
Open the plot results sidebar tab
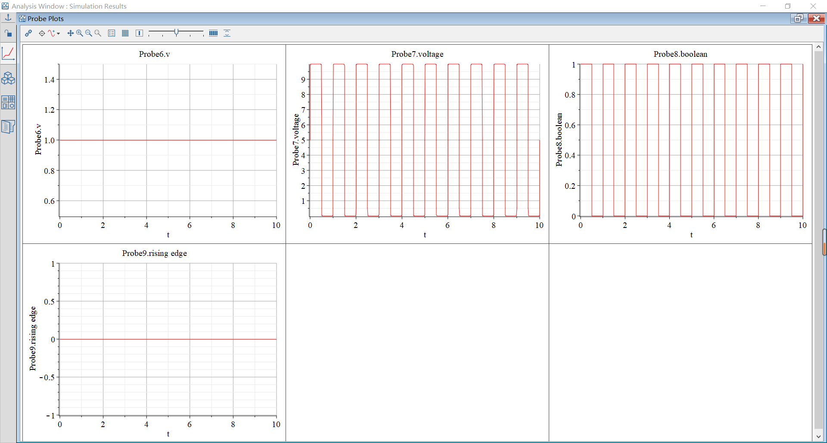point(8,53)
